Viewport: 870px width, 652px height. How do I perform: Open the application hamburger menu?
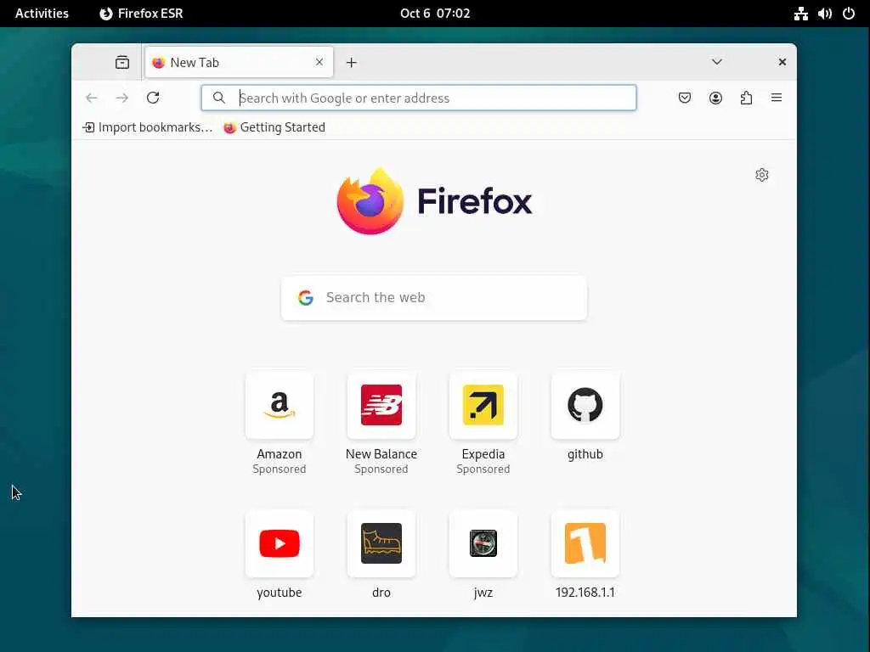(777, 98)
